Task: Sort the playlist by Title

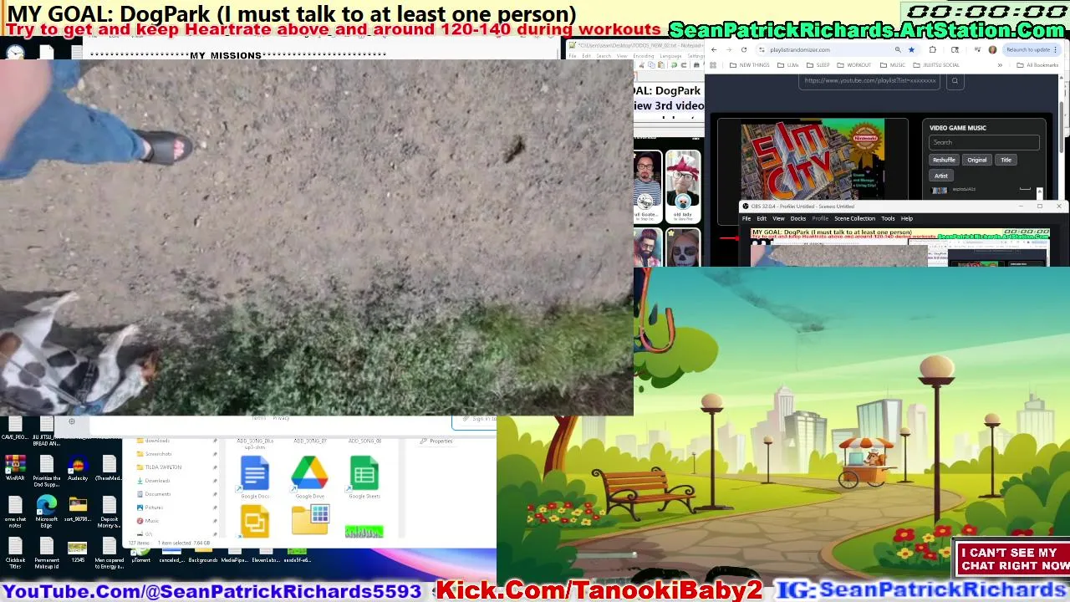Action: (x=1006, y=160)
